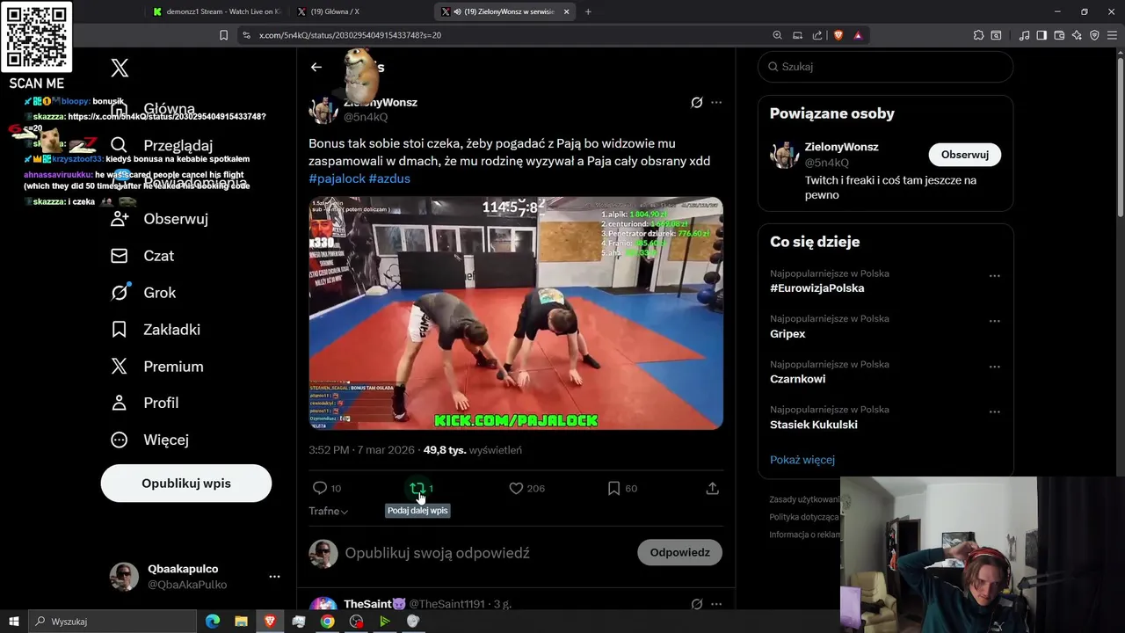Click the share icon in address bar

(x=817, y=35)
